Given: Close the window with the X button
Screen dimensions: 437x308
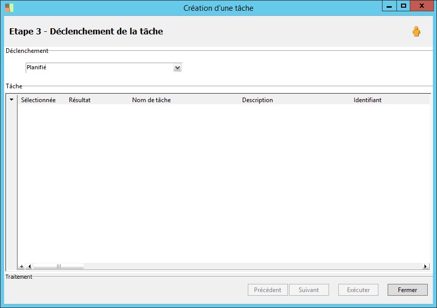Looking at the screenshot, I should coord(422,6).
